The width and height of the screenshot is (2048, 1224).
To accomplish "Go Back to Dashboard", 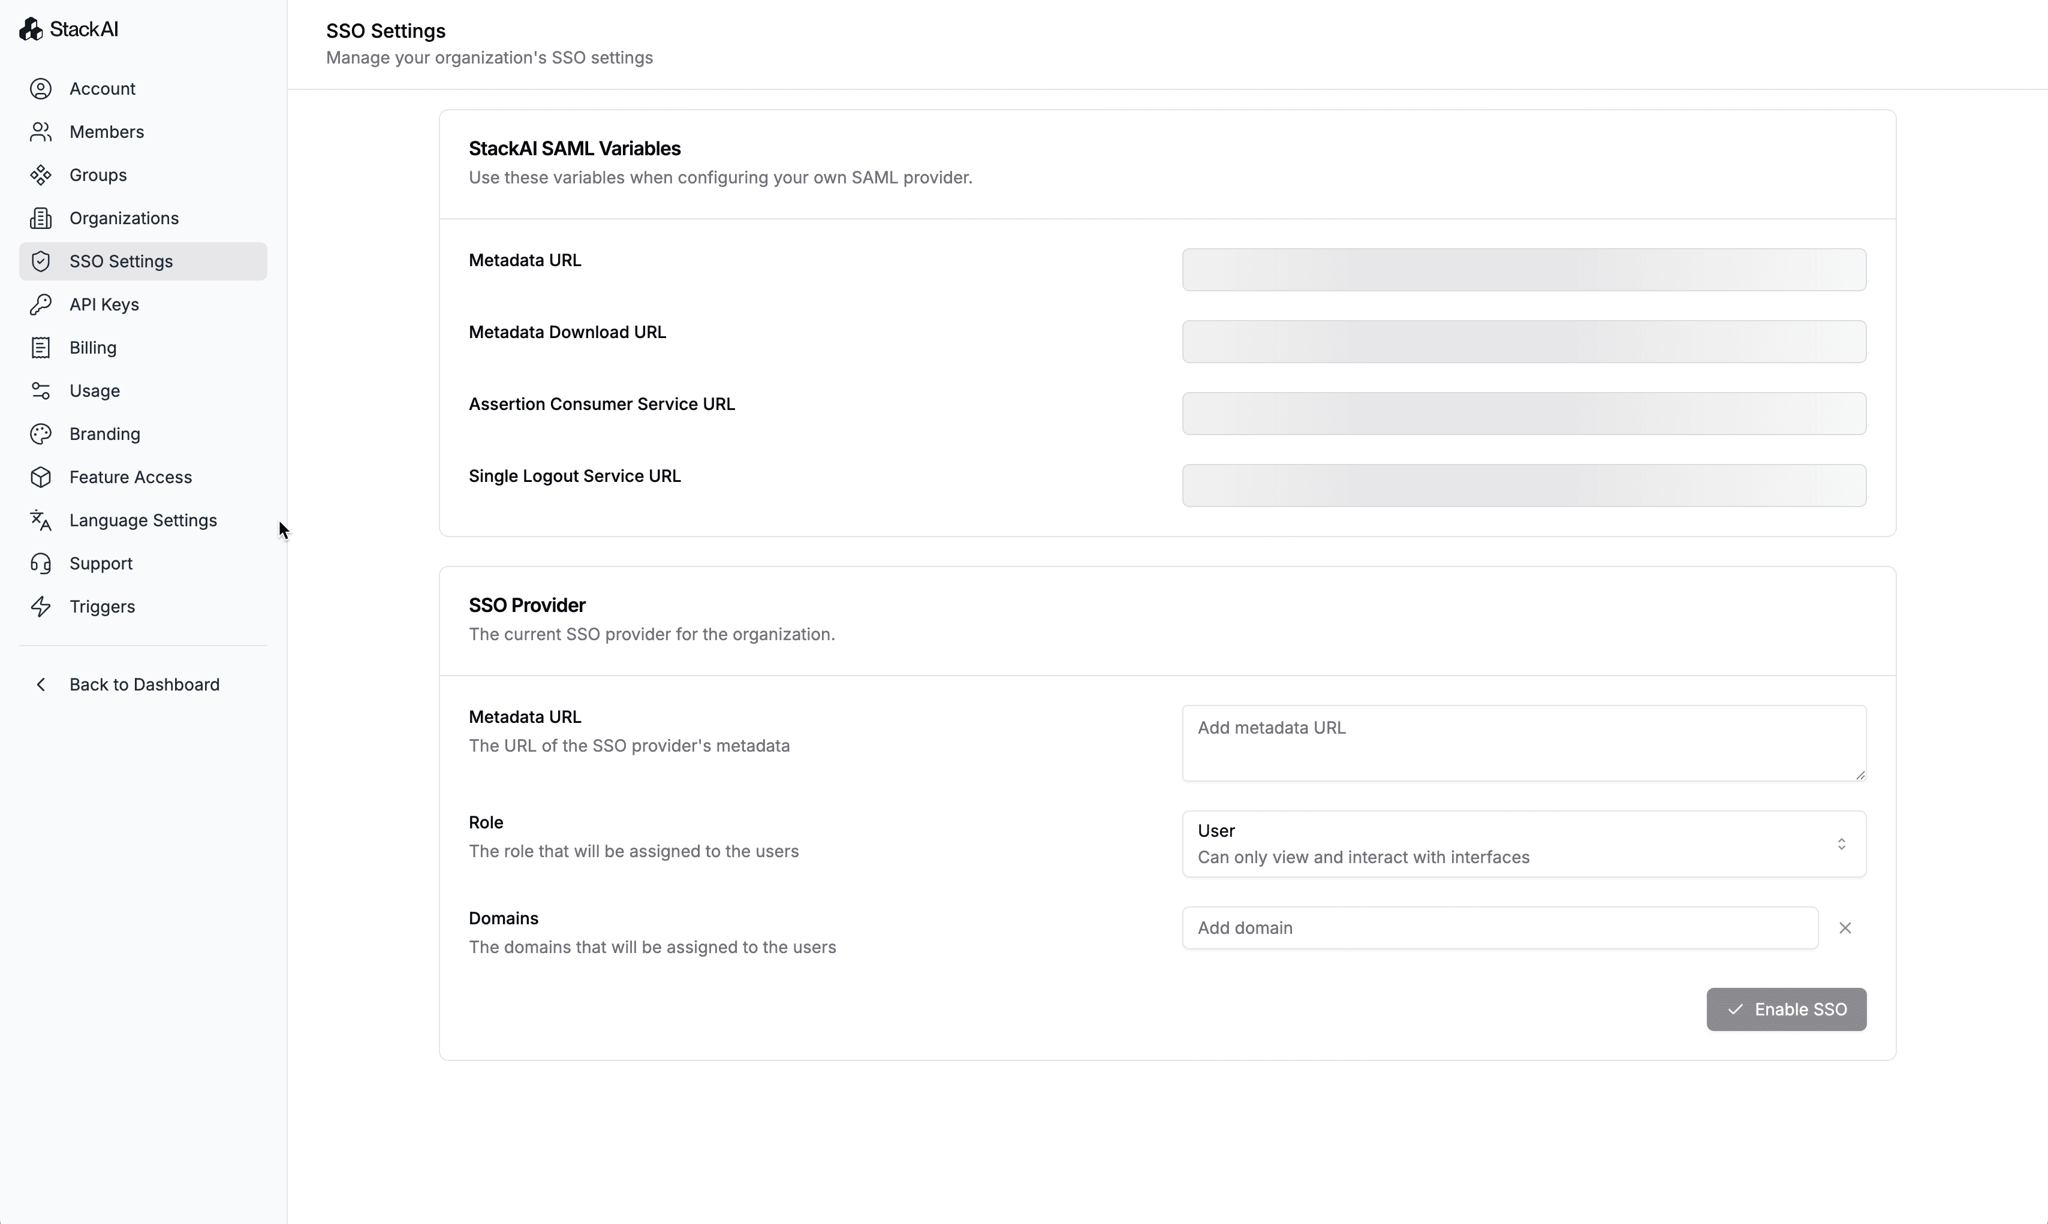I will click(x=143, y=685).
